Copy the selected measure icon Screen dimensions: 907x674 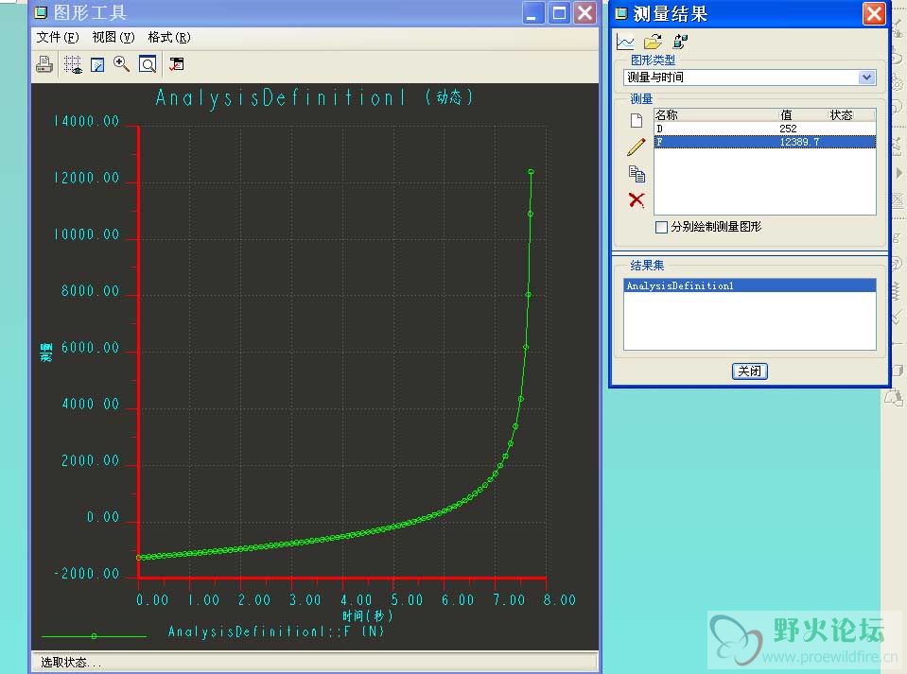(637, 173)
